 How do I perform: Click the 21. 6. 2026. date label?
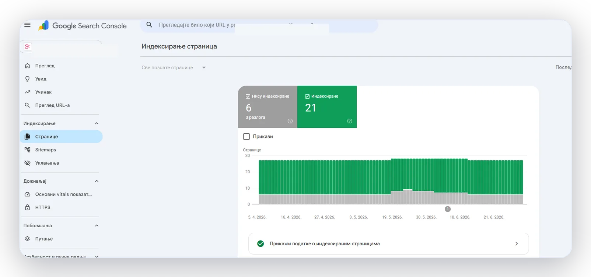[x=494, y=217]
